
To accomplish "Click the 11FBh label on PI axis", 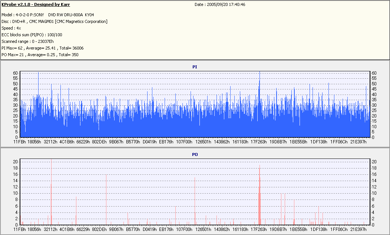I will (x=20, y=142).
